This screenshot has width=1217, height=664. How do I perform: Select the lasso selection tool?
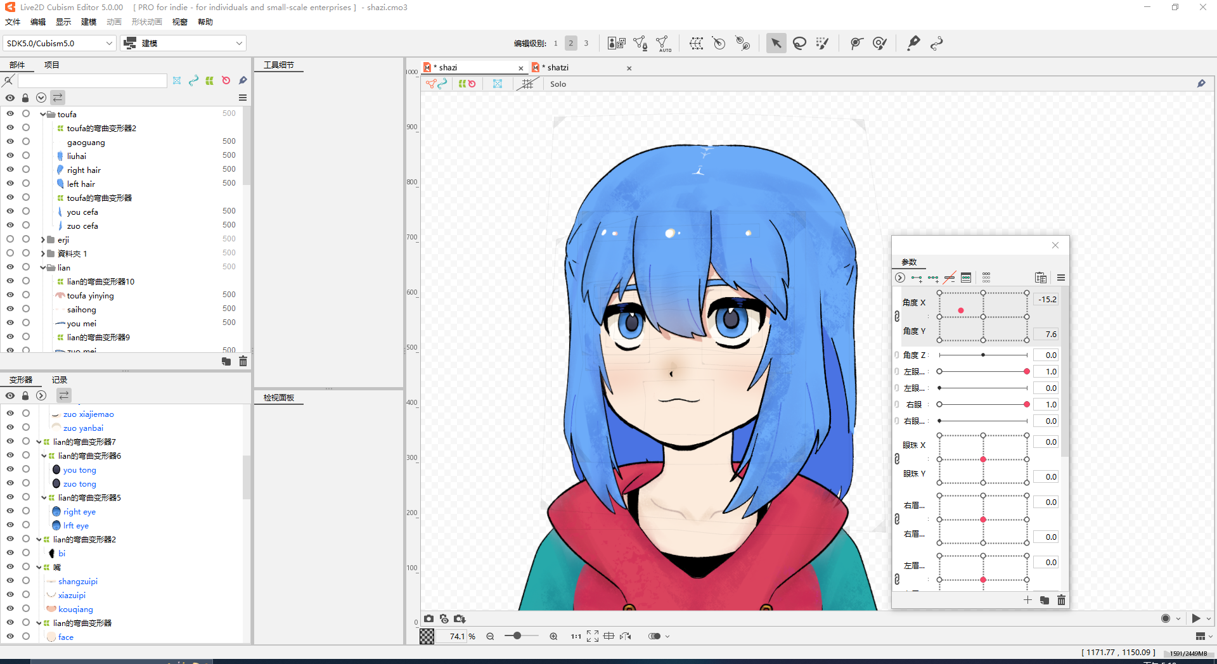click(x=799, y=43)
